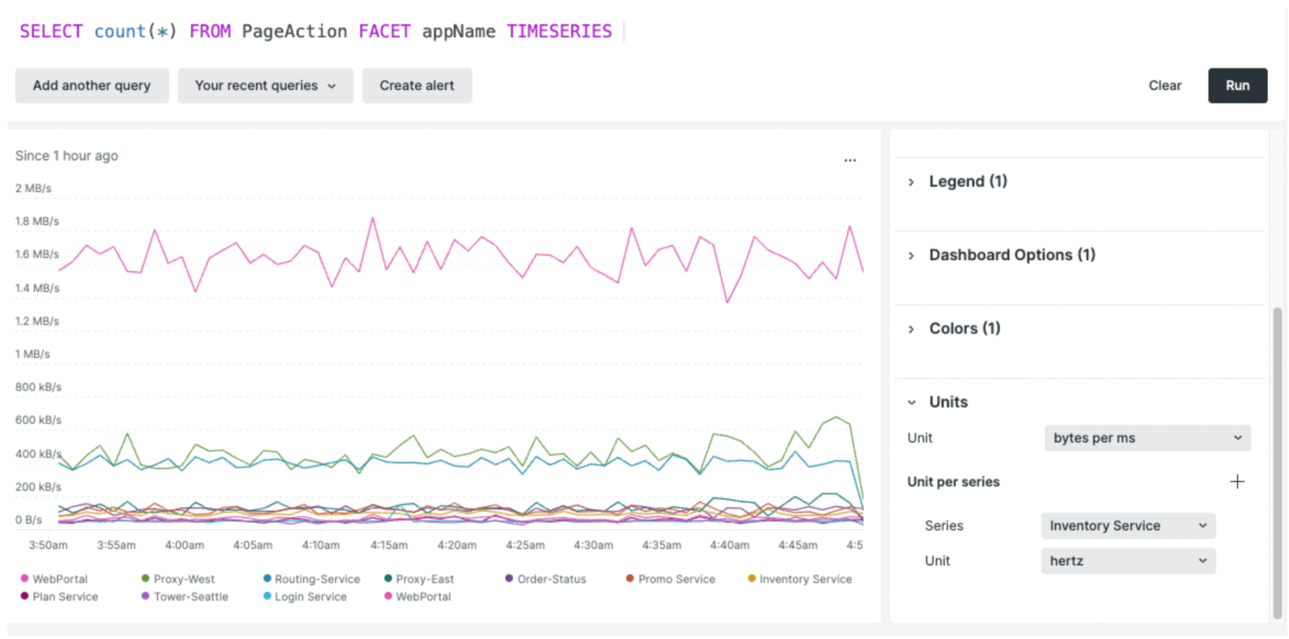The image size is (1289, 639).
Task: Click the Plan Service legend dot
Action: tap(24, 596)
